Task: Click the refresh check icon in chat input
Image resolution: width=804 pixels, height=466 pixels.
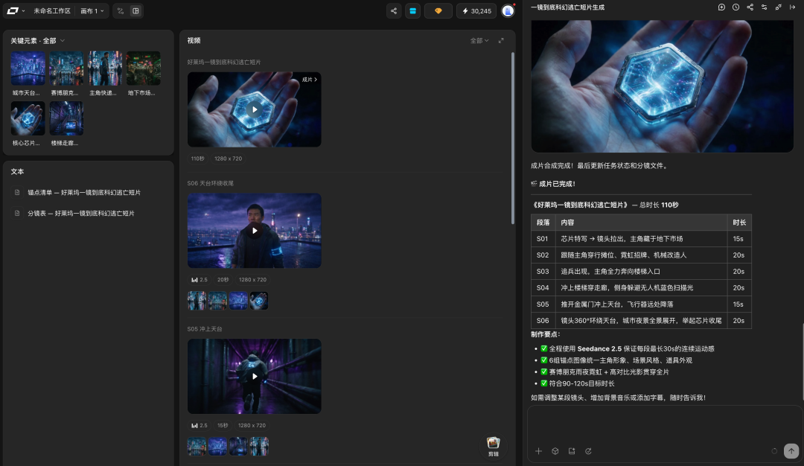Action: (x=588, y=451)
